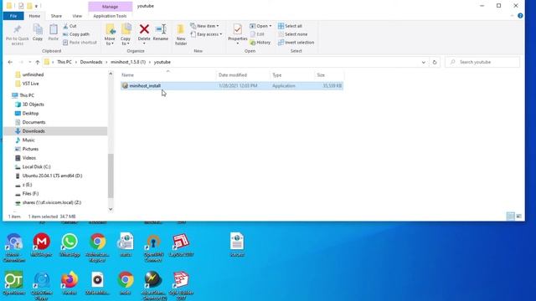Open Properties of minihost_install
Viewport: 536px width, 301px height.
point(237,33)
